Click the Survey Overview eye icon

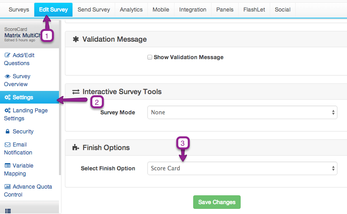coord(7,76)
